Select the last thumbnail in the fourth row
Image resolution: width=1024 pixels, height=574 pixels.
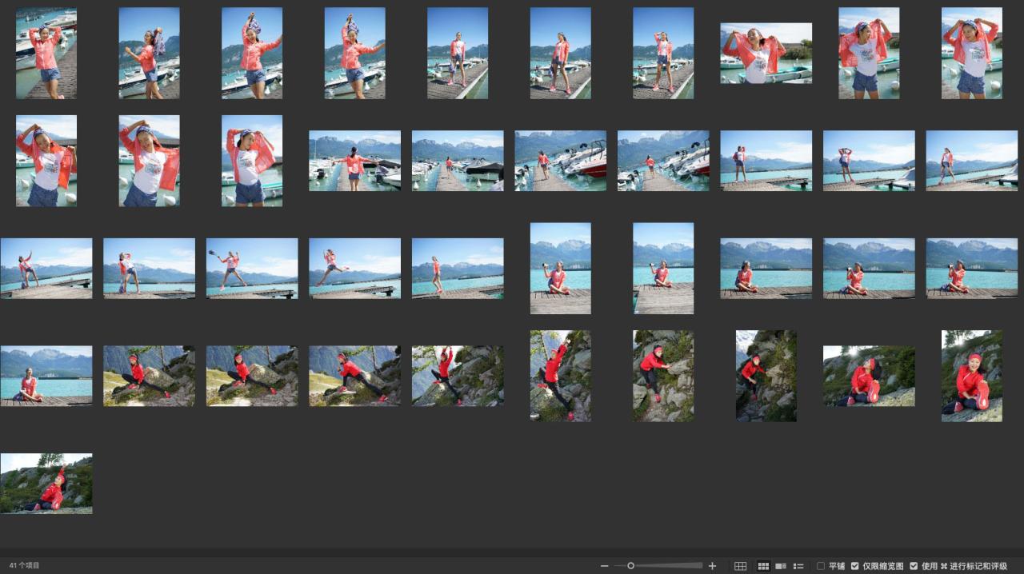point(971,376)
